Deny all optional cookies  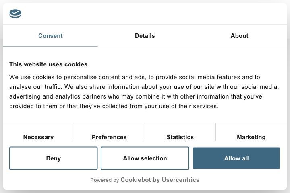pos(54,158)
